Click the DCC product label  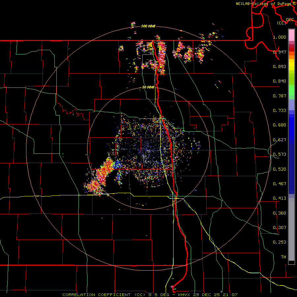click(290, 20)
